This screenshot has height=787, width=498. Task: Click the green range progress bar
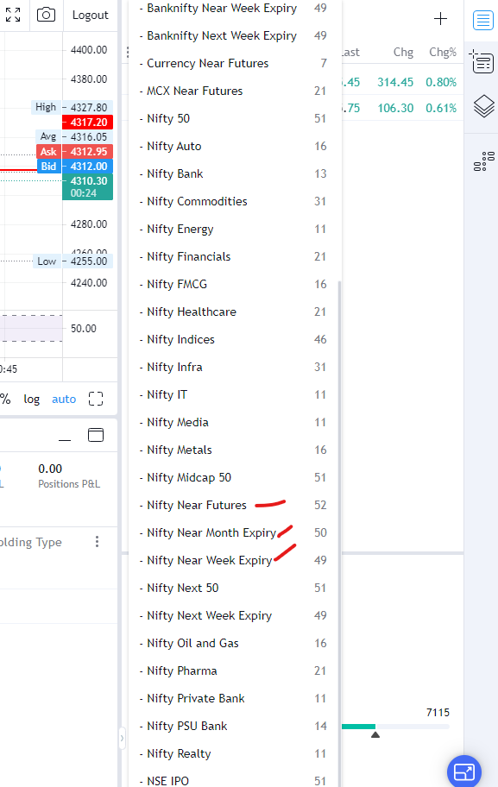358,727
